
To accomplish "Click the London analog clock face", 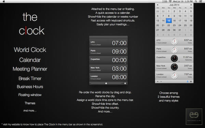I will pyautogui.click(x=174, y=75).
